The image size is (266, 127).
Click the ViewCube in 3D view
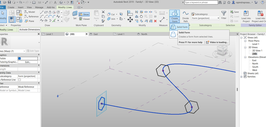222,51
